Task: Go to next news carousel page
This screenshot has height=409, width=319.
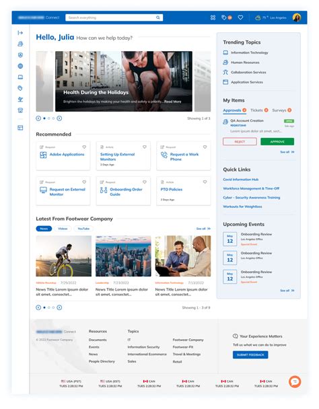Action: [59, 307]
